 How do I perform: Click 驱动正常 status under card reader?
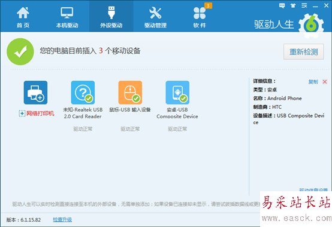(83, 129)
